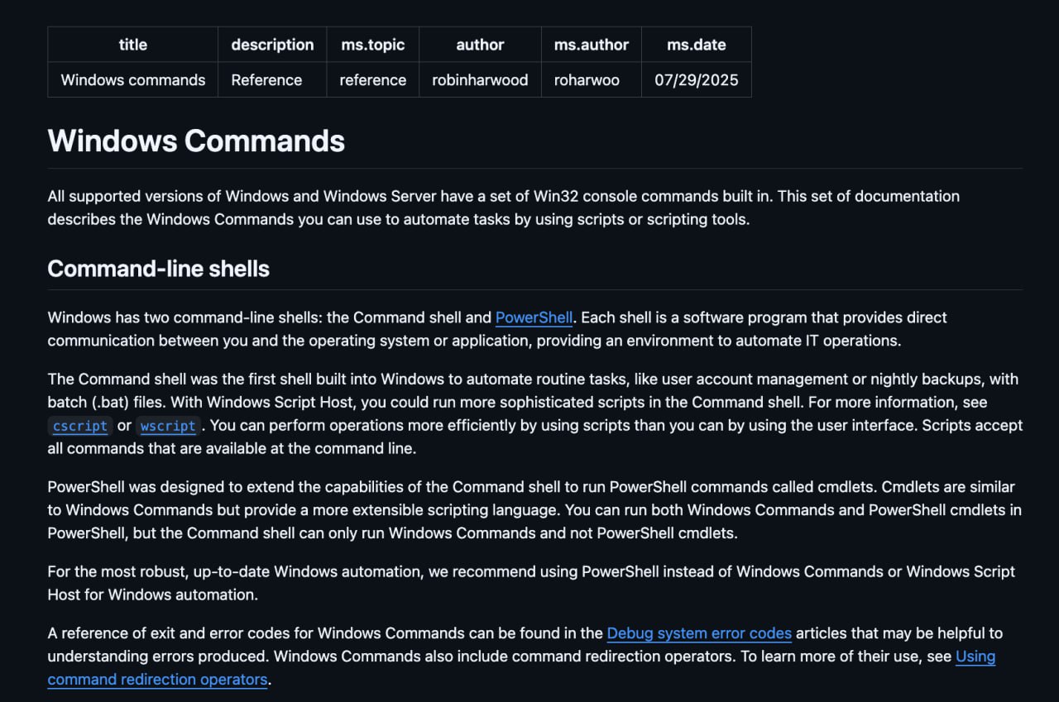Viewport: 1059px width, 702px height.
Task: Click the Windows Commands main heading
Action: pyautogui.click(x=196, y=141)
